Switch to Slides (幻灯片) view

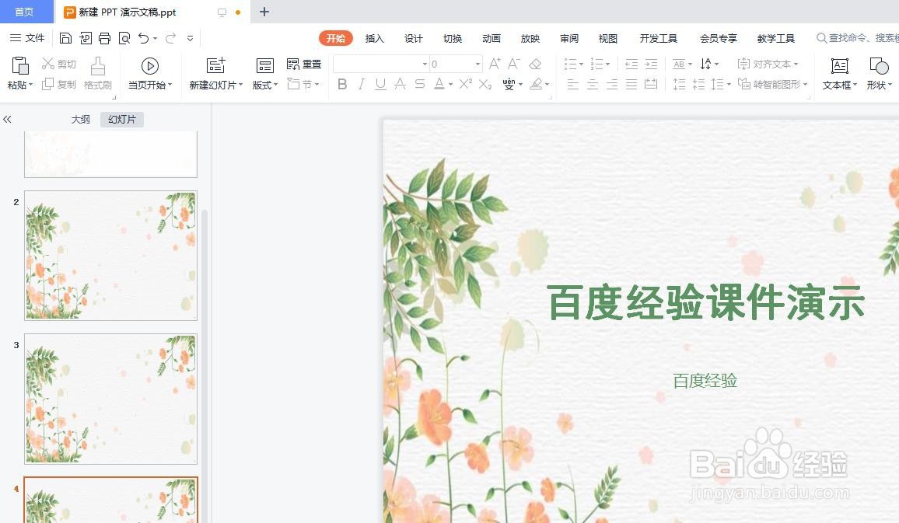tap(121, 119)
